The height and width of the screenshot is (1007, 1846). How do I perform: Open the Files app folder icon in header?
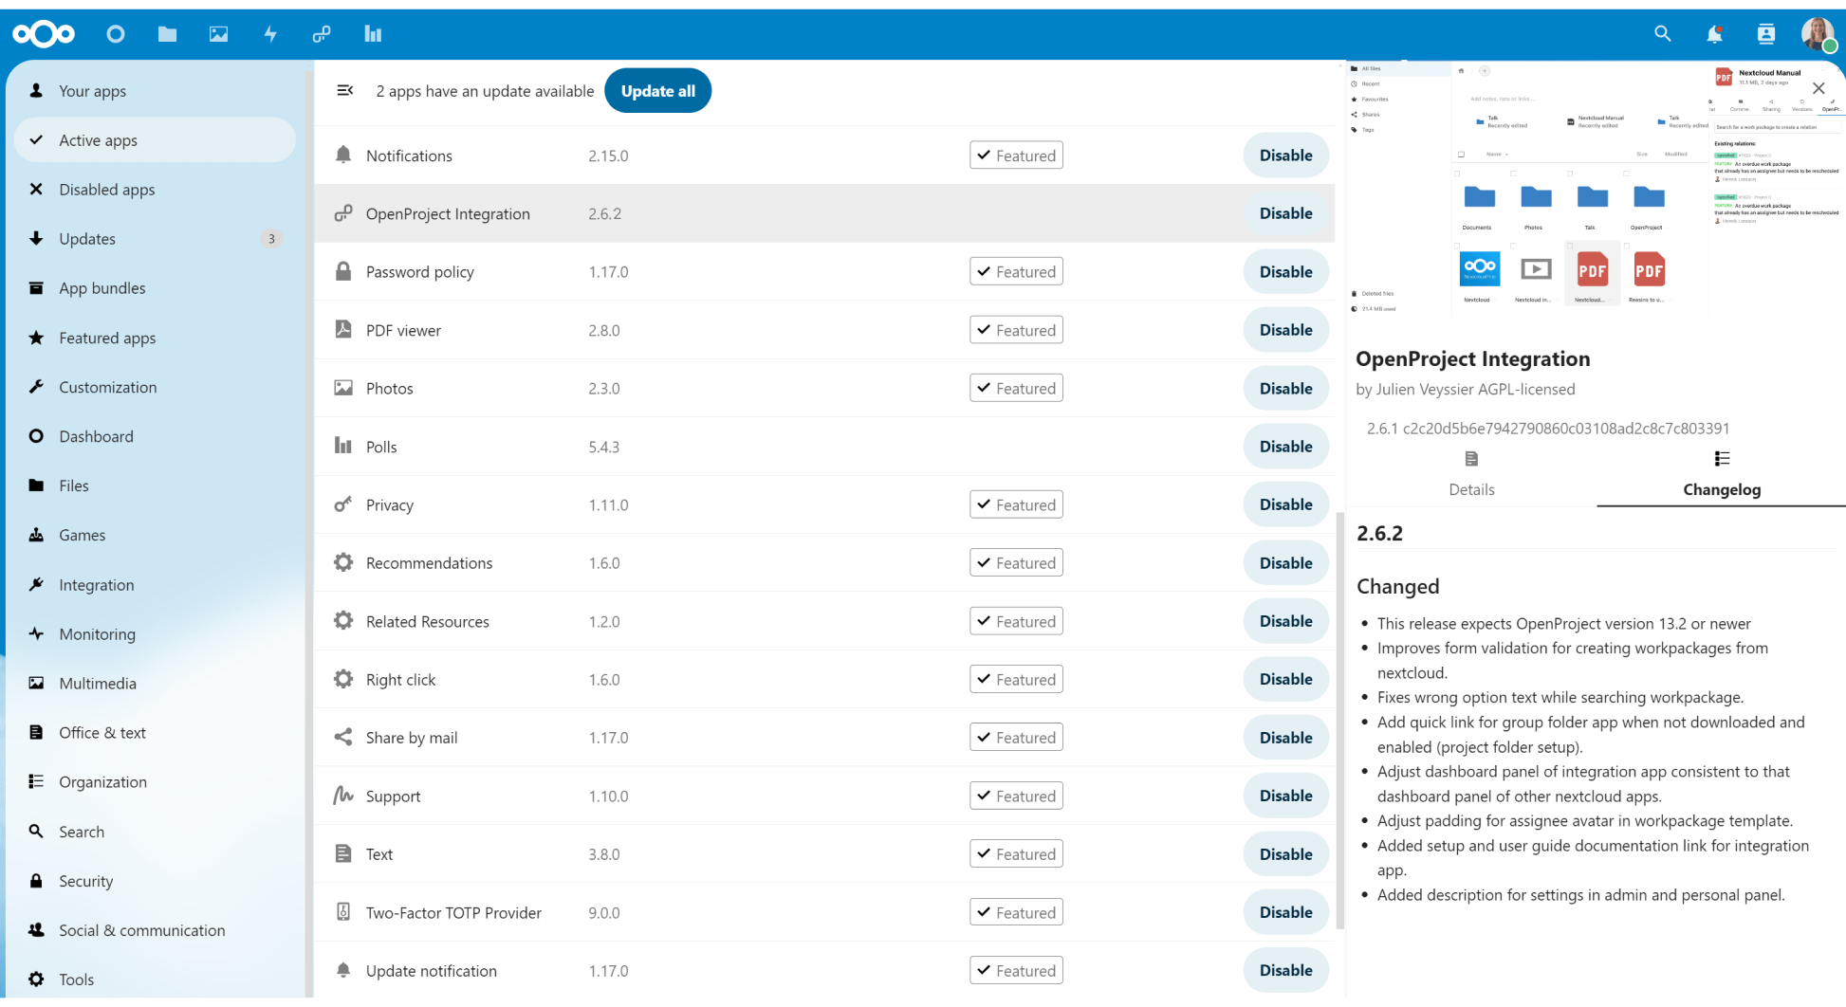tap(168, 34)
